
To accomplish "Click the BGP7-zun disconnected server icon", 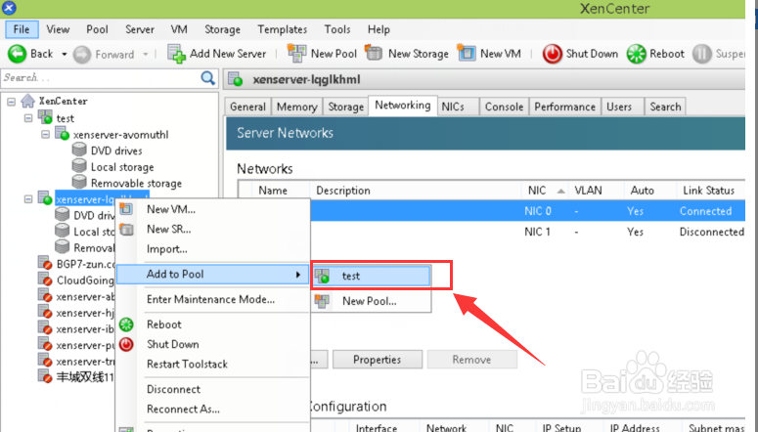I will coord(45,263).
